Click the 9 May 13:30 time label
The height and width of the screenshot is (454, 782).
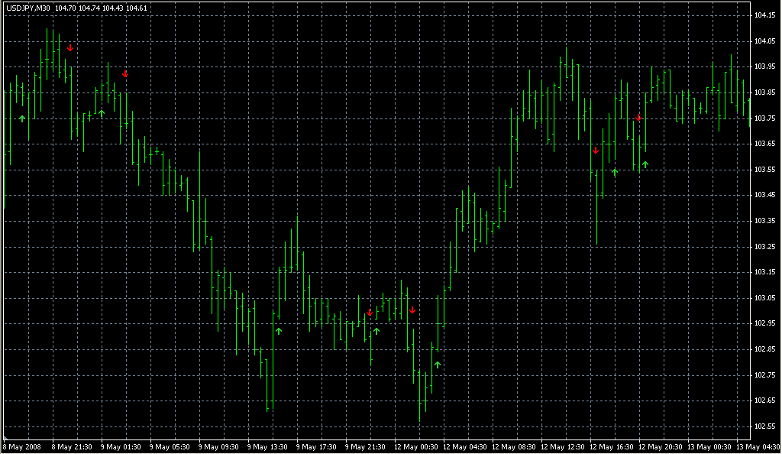267,447
